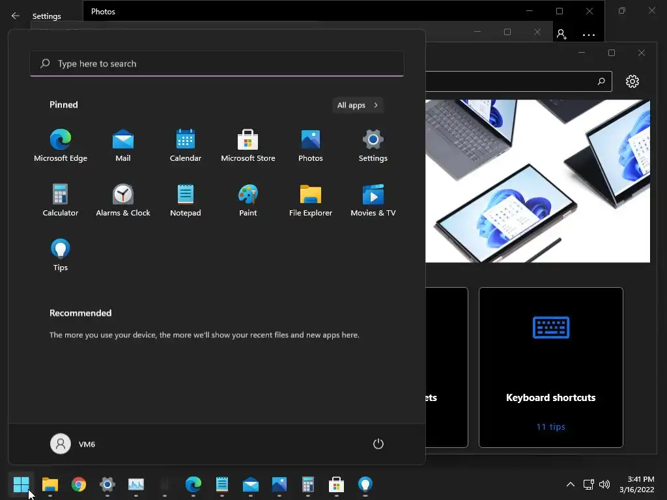The image size is (667, 500).
Task: Open Microsoft Store from pinned apps
Action: point(248,145)
